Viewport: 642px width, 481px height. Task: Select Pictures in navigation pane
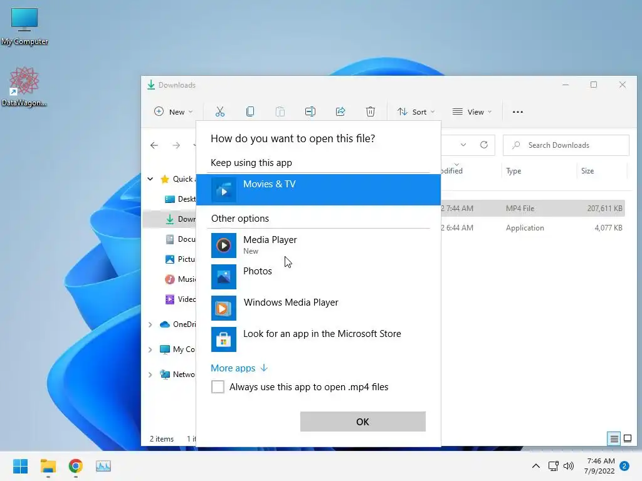180,259
